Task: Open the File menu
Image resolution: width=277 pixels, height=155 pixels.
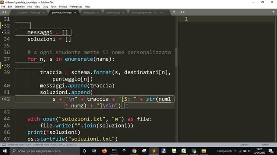Action: 3,7
